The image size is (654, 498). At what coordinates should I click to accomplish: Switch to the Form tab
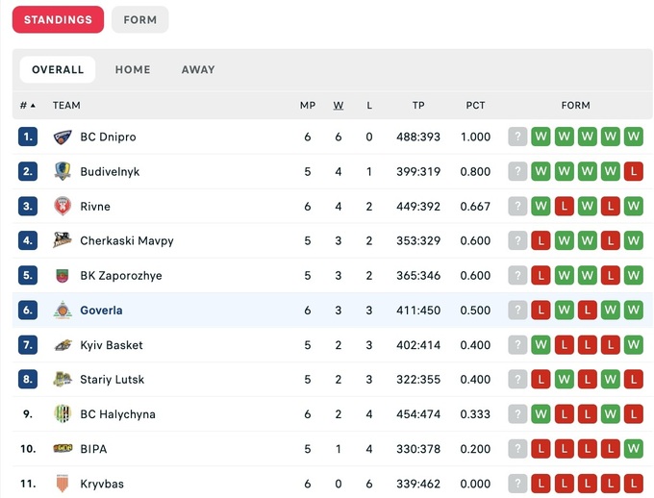[x=140, y=20]
